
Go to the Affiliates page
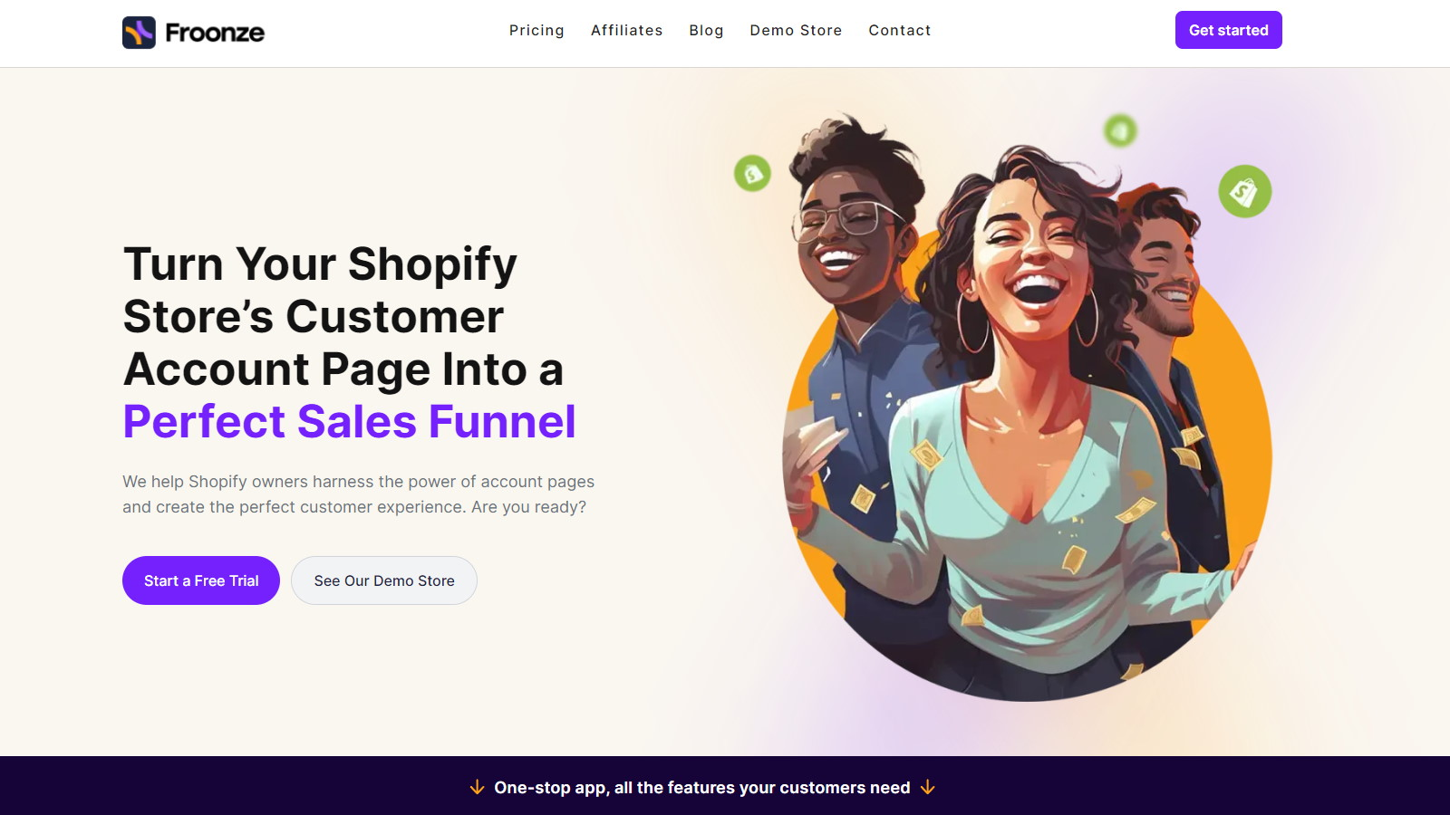[x=627, y=30]
